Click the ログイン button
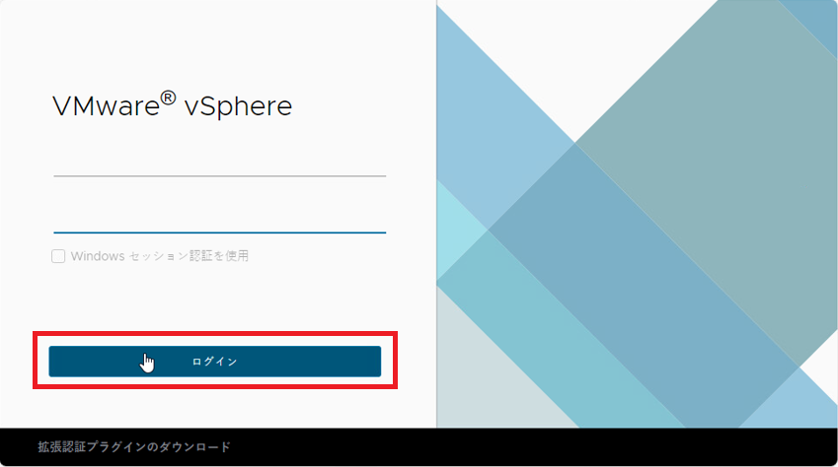The image size is (838, 467). point(215,362)
